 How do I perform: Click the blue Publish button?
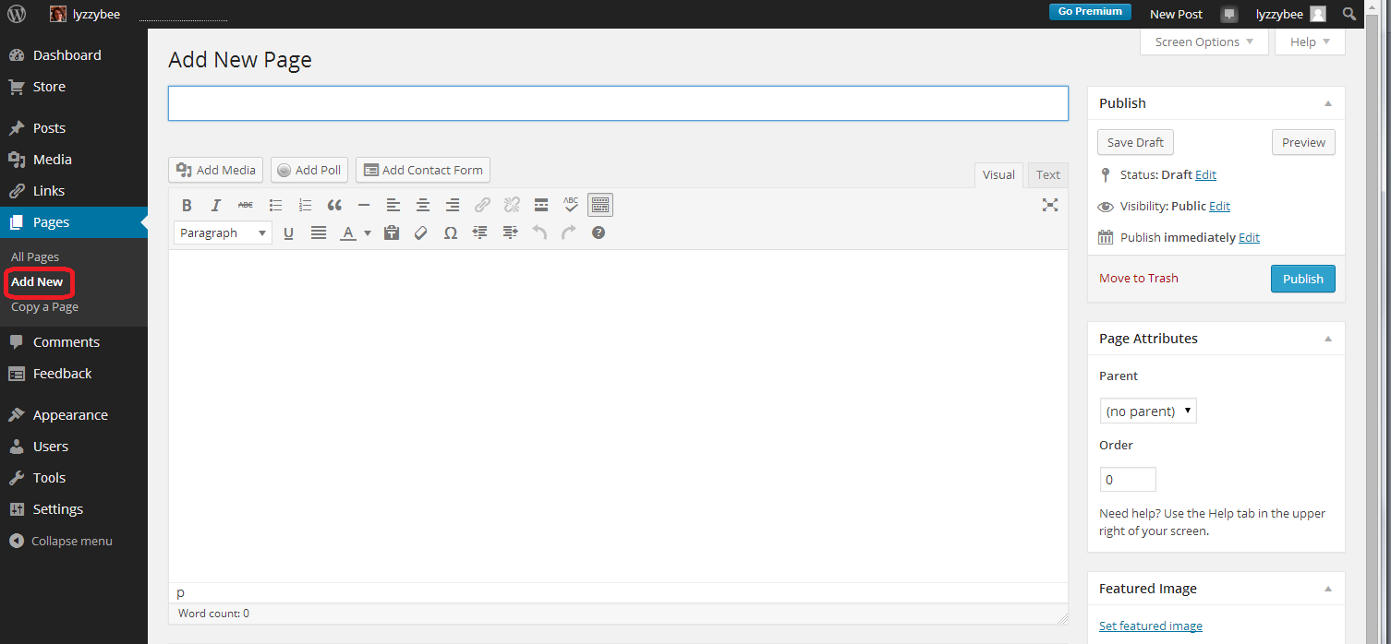(1302, 279)
